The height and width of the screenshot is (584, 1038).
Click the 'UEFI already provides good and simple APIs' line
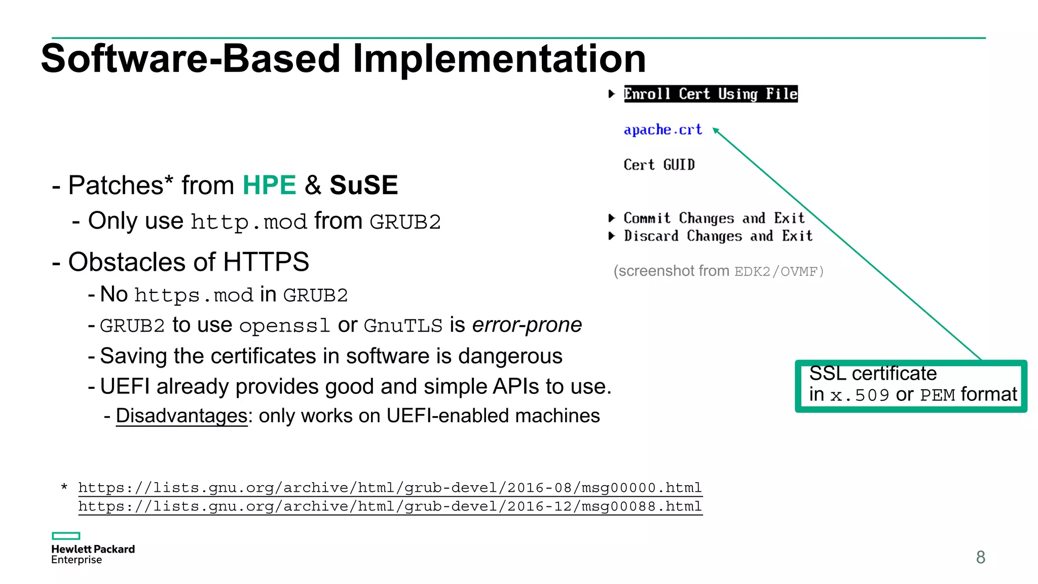(x=350, y=387)
